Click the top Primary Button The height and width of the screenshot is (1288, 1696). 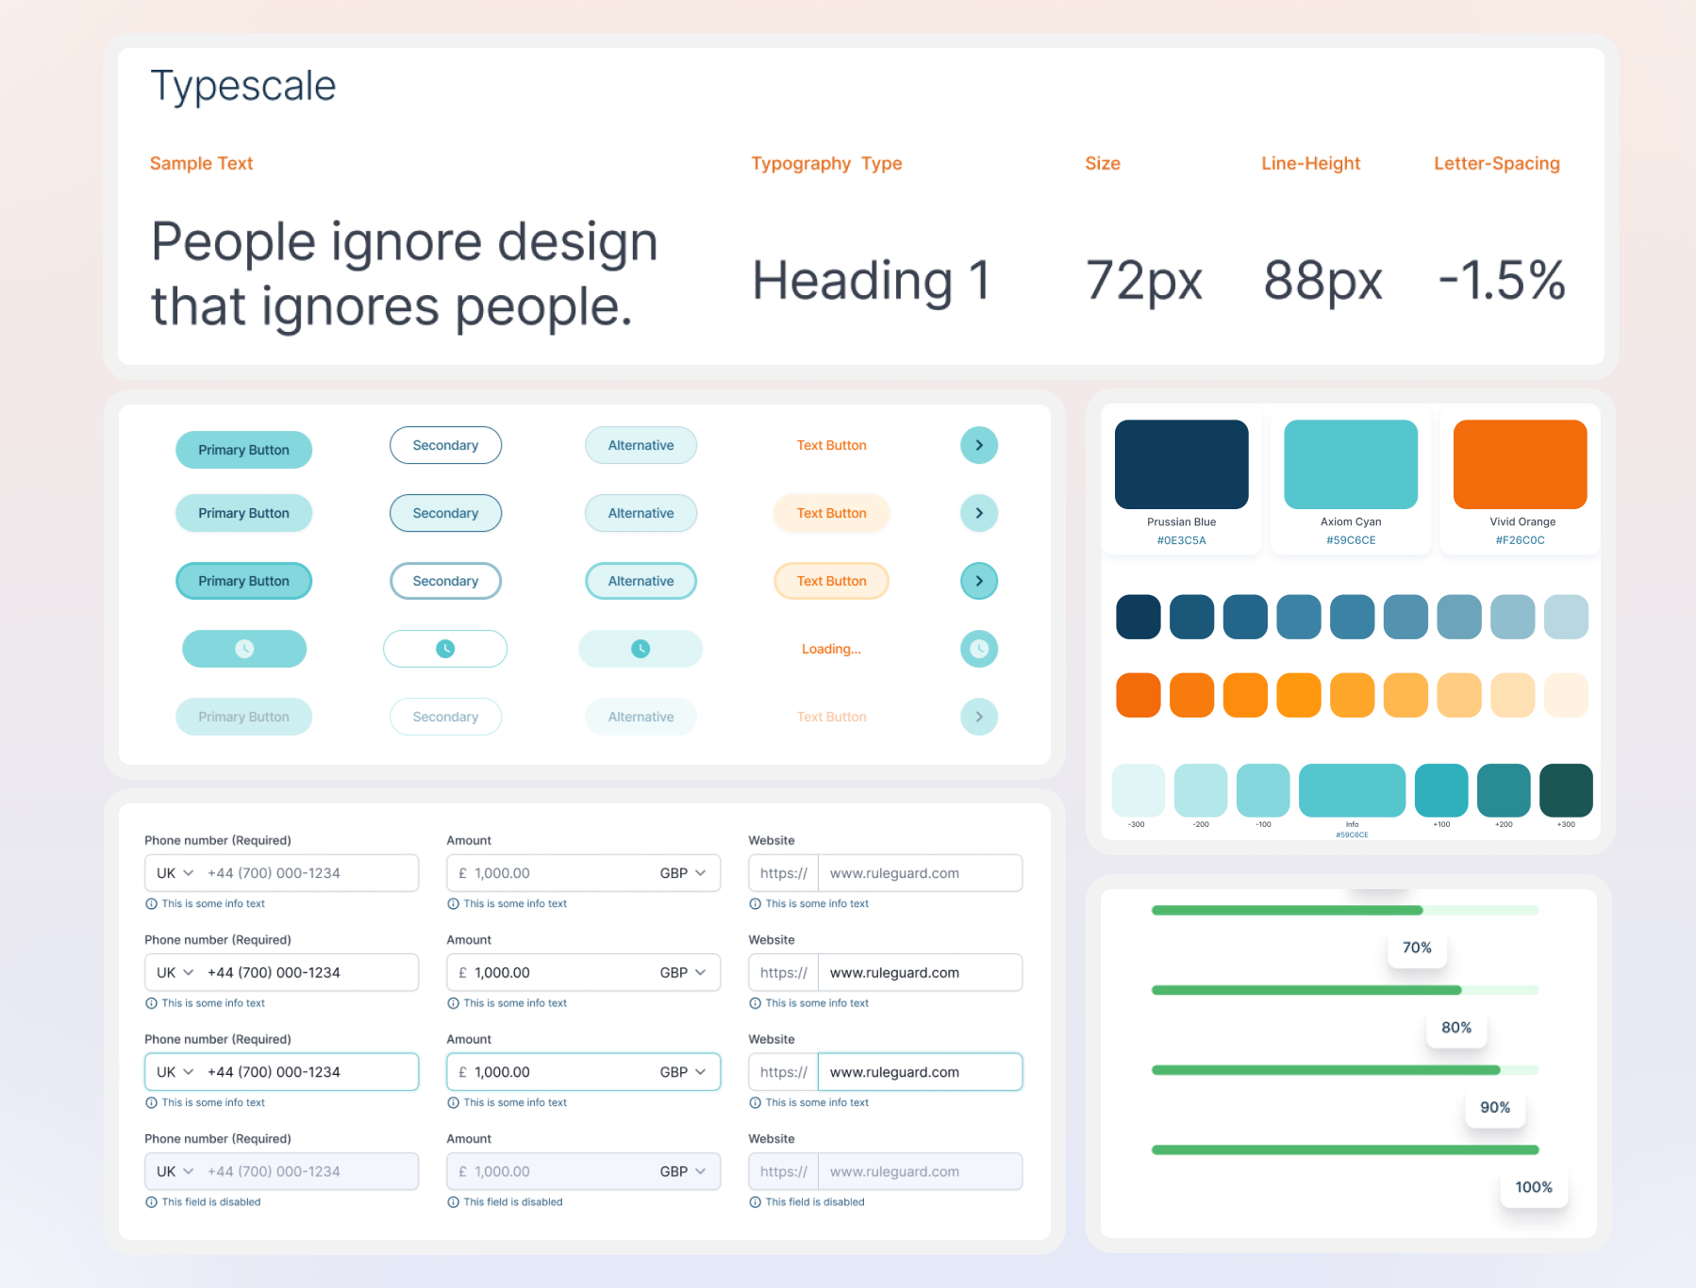pyautogui.click(x=244, y=450)
